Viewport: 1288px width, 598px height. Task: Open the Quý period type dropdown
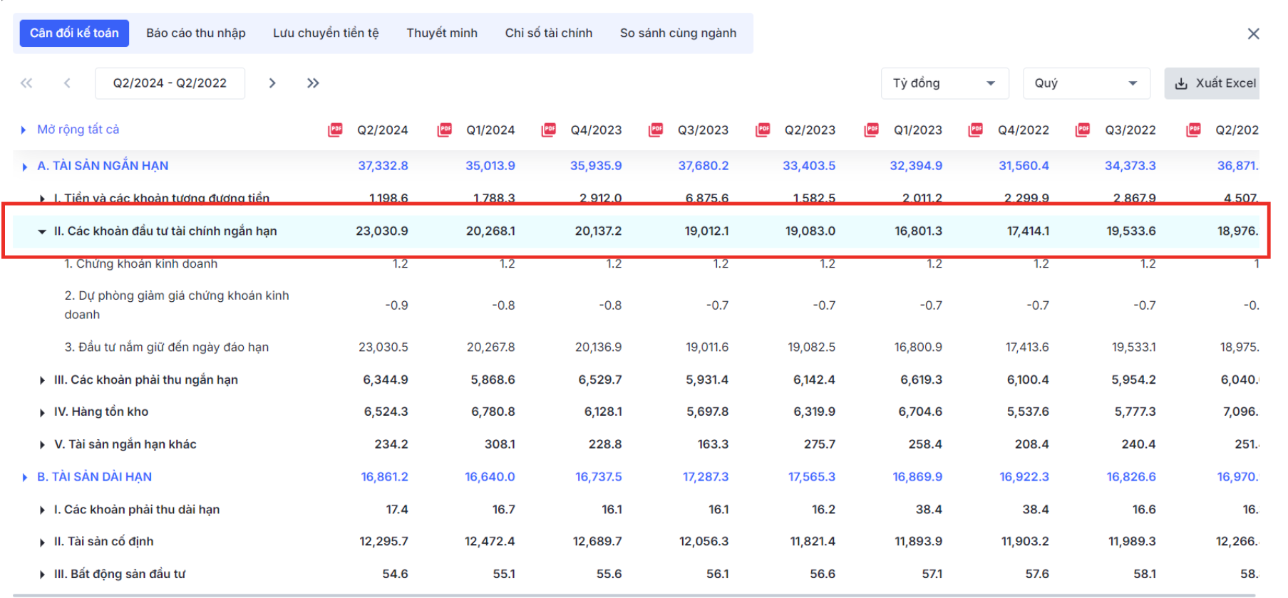(1086, 83)
